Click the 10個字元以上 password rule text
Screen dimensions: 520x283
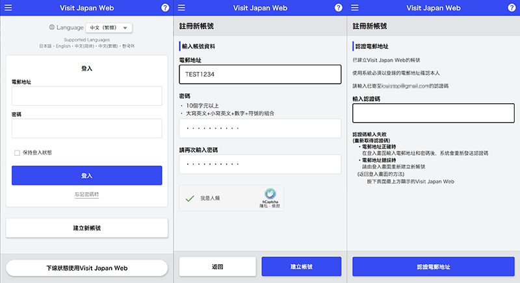coord(202,106)
